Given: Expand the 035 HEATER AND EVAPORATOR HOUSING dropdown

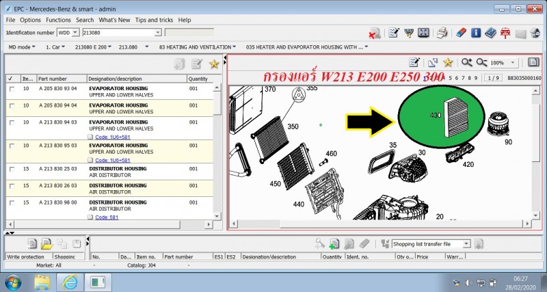Looking at the screenshot, I should [307, 47].
